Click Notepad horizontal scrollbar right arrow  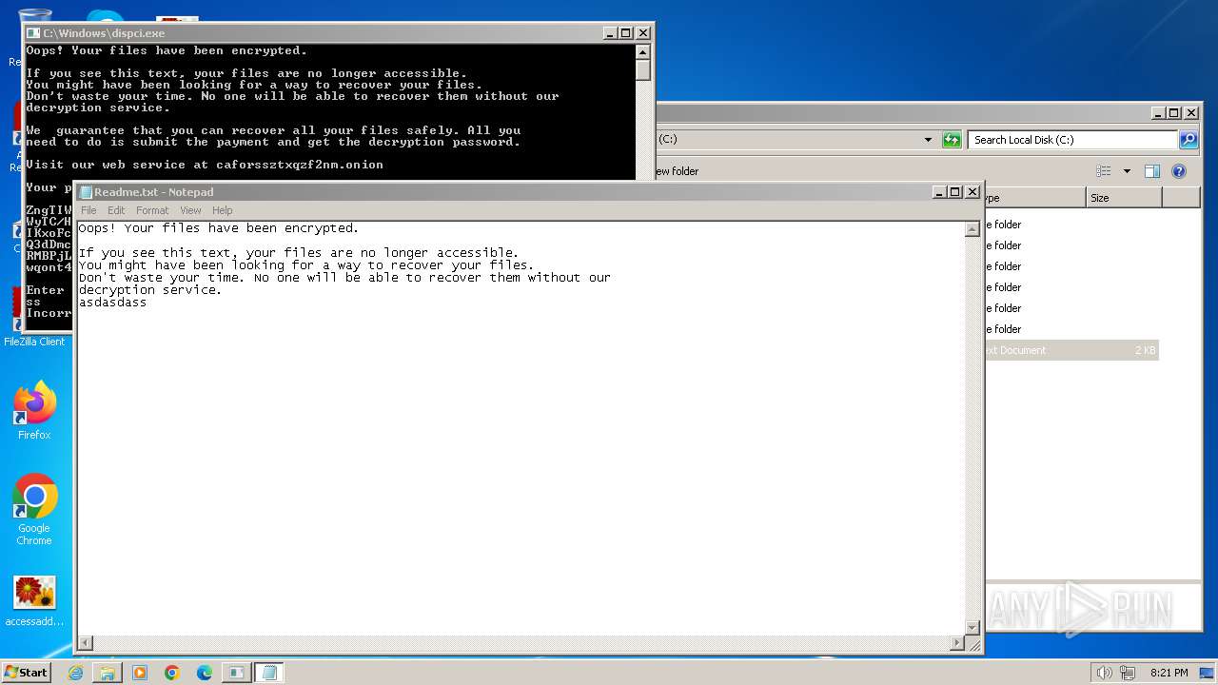(956, 643)
